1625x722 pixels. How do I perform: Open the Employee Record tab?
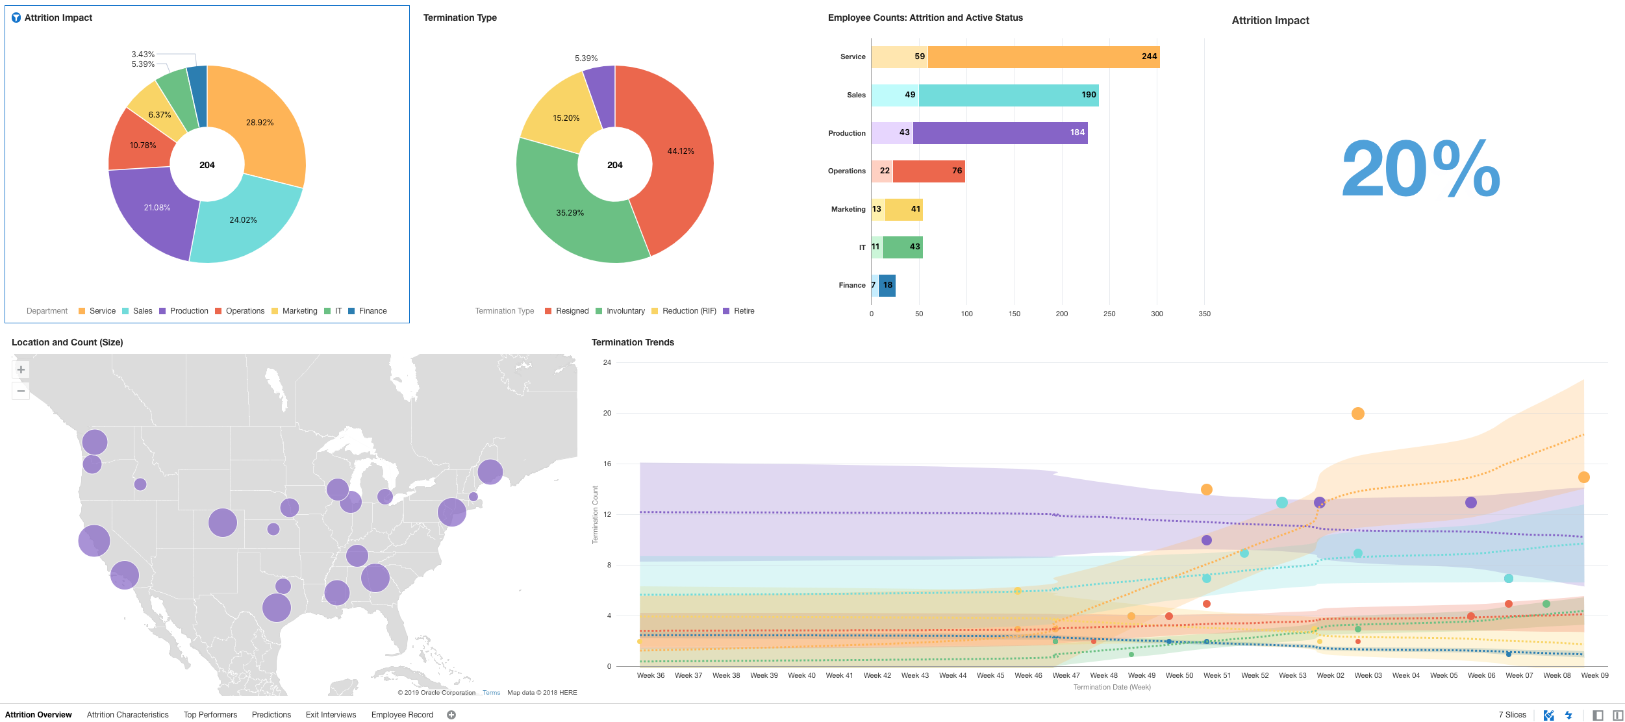[x=402, y=714]
